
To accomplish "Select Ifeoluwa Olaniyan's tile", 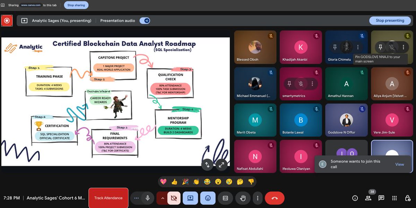I will (x=301, y=156).
